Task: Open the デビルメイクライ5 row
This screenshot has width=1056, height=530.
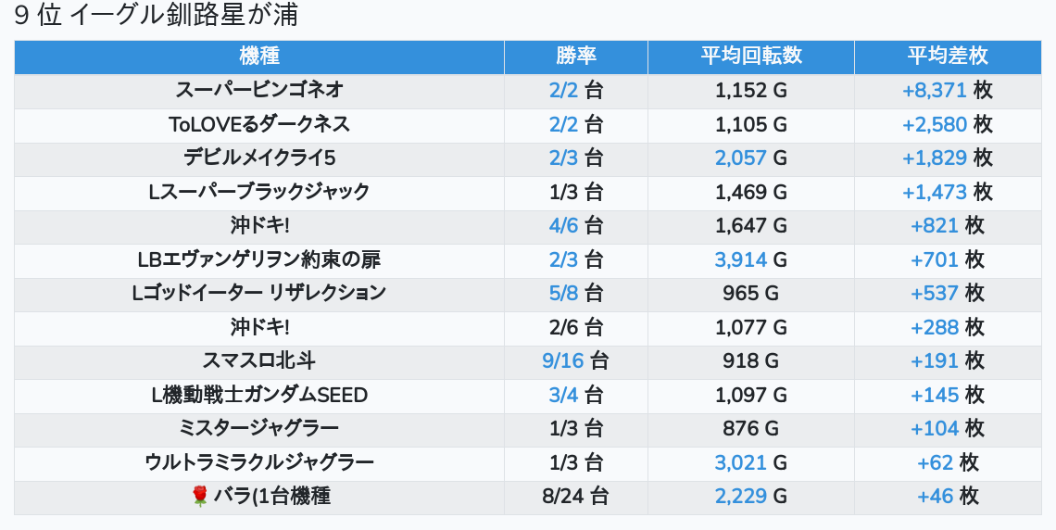Action: (x=259, y=158)
